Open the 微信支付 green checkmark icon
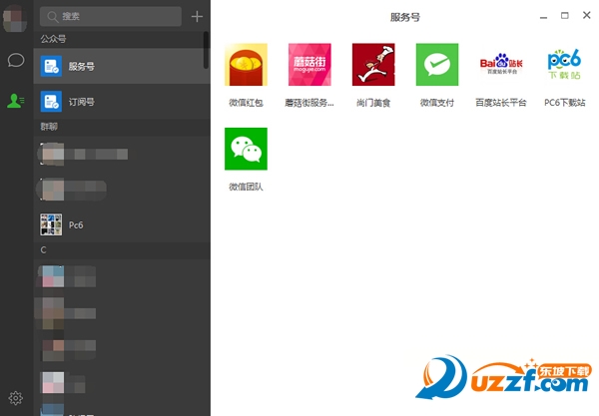This screenshot has width=599, height=416. click(x=437, y=65)
